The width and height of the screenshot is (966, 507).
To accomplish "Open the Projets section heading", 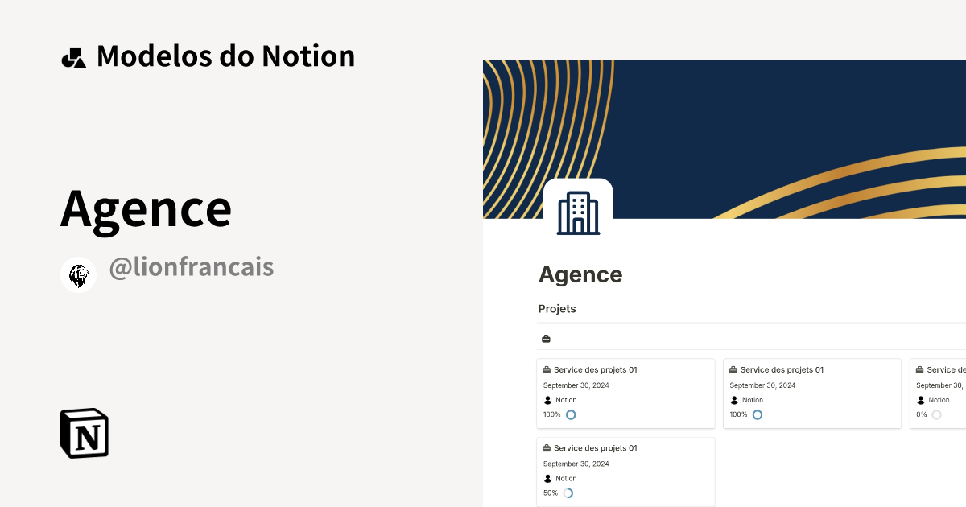I will point(557,308).
